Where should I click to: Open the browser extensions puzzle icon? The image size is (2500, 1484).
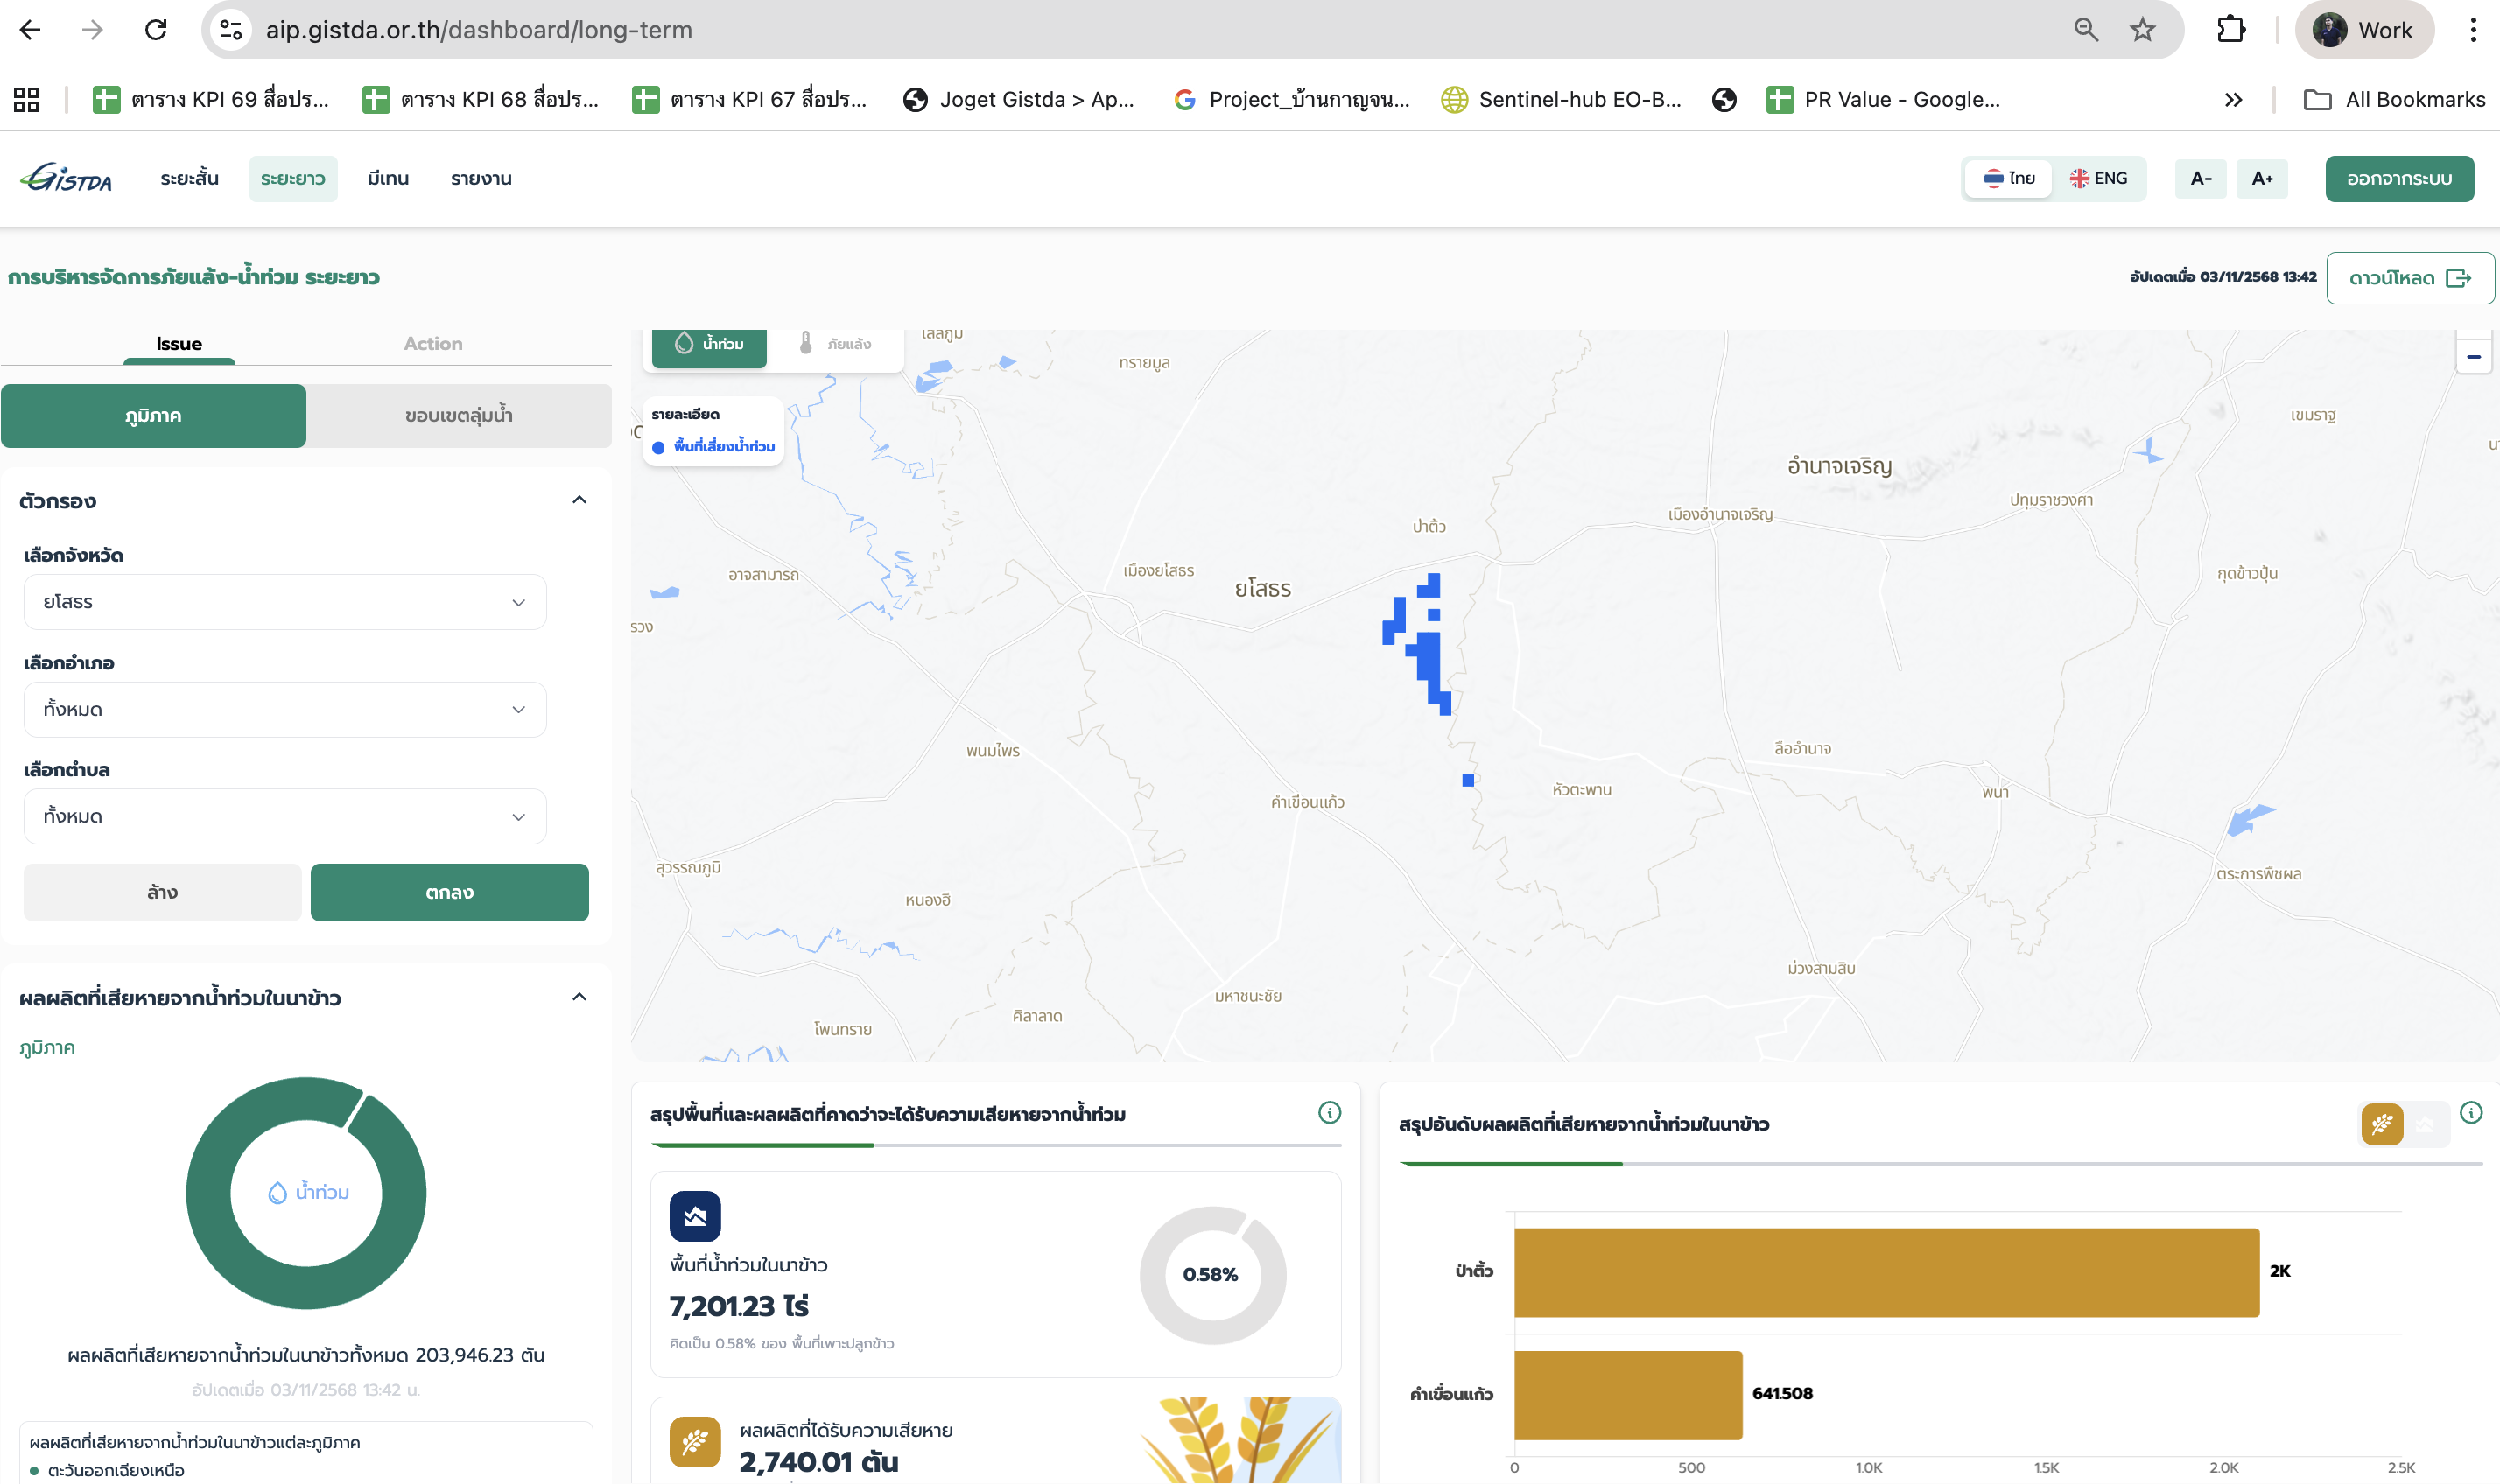pos(2230,30)
